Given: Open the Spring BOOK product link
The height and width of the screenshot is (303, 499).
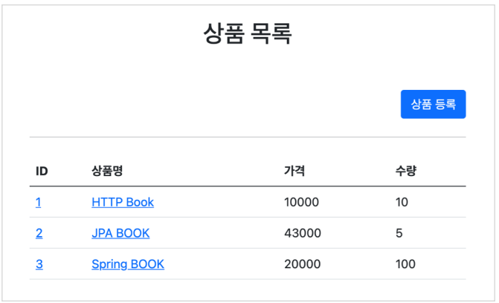Looking at the screenshot, I should (x=128, y=264).
